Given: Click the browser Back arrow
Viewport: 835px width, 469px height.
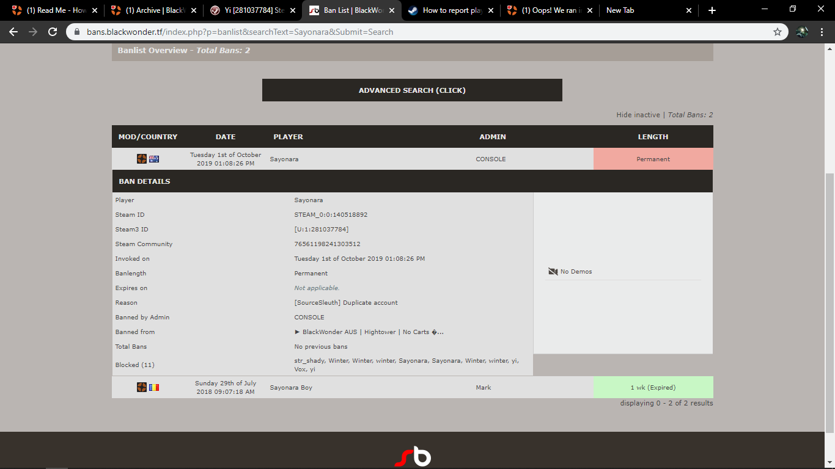Looking at the screenshot, I should pos(13,32).
